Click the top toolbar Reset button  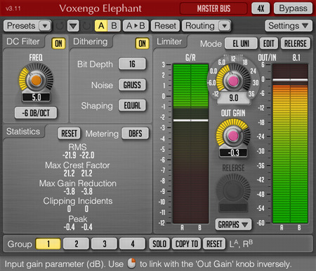pos(165,26)
